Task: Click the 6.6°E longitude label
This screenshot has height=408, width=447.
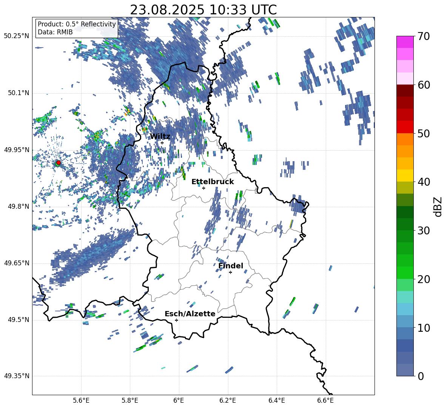Action: pyautogui.click(x=325, y=400)
